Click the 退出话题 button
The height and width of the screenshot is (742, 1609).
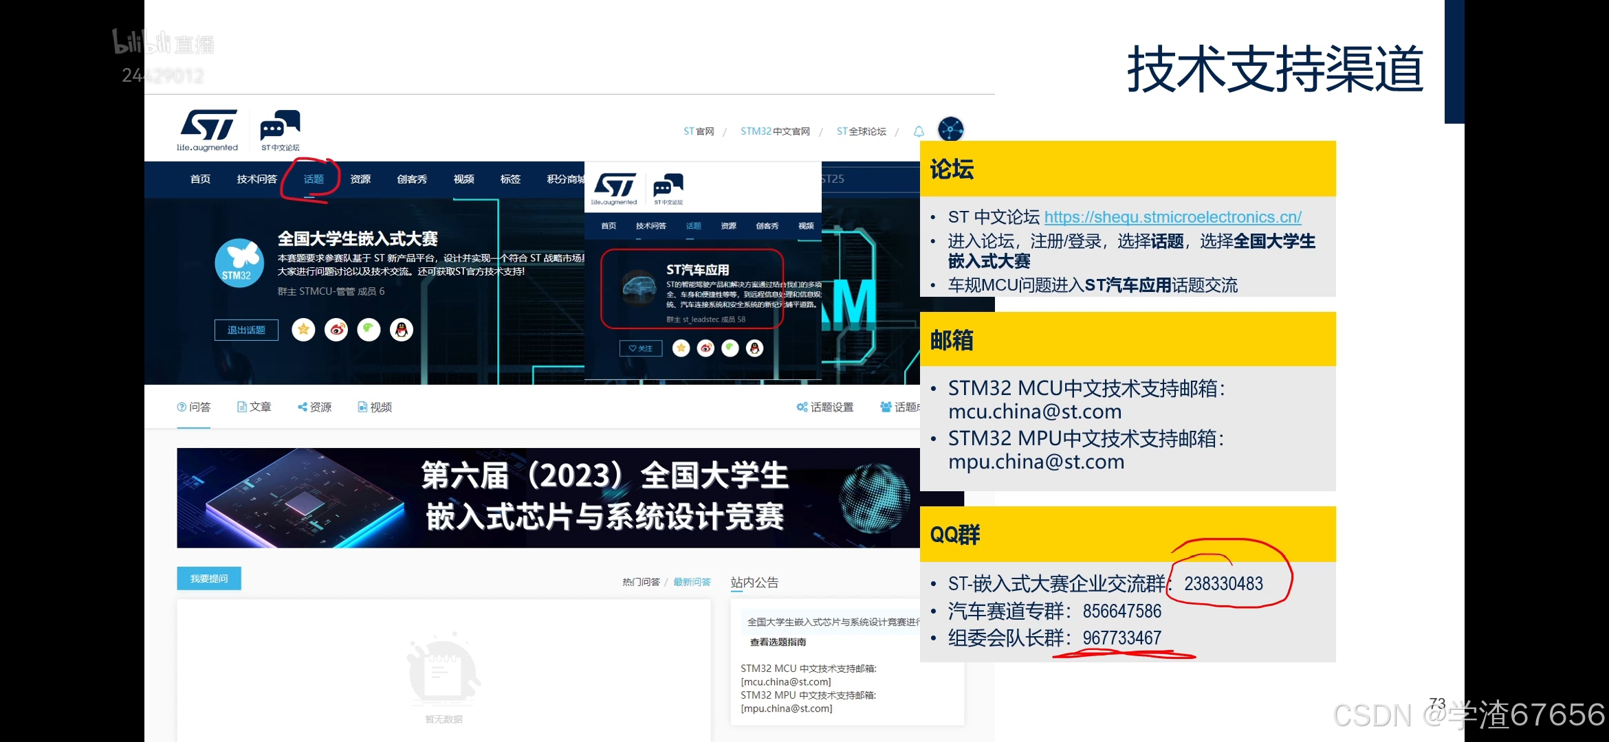pyautogui.click(x=246, y=330)
